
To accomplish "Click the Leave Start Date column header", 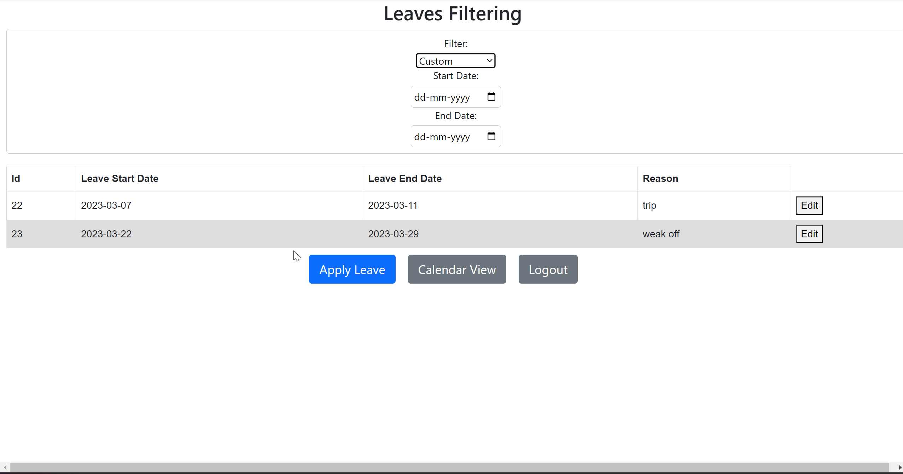I will [120, 178].
